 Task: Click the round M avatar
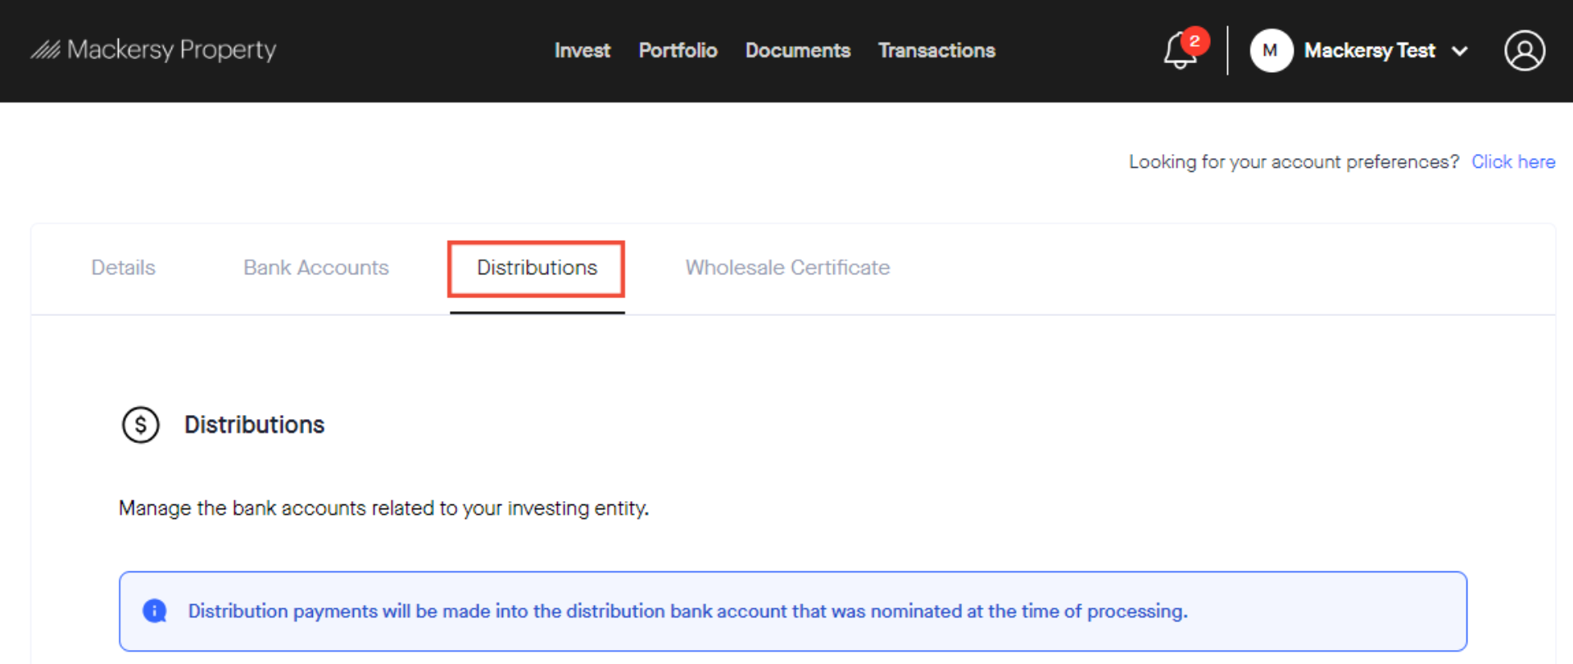1270,51
